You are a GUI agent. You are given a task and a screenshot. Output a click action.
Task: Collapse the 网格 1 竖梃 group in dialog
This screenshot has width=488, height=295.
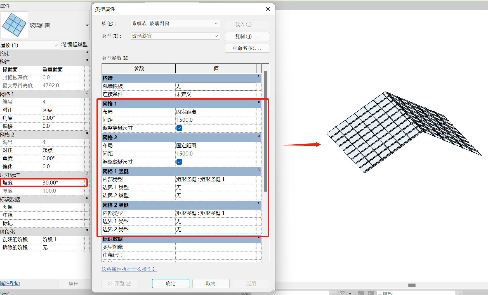[x=259, y=170]
